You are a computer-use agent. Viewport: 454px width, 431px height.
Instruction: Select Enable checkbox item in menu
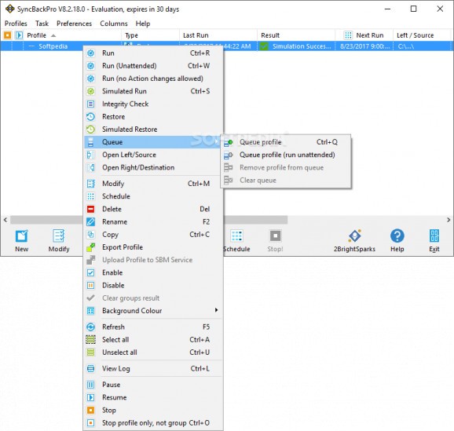[153, 272]
